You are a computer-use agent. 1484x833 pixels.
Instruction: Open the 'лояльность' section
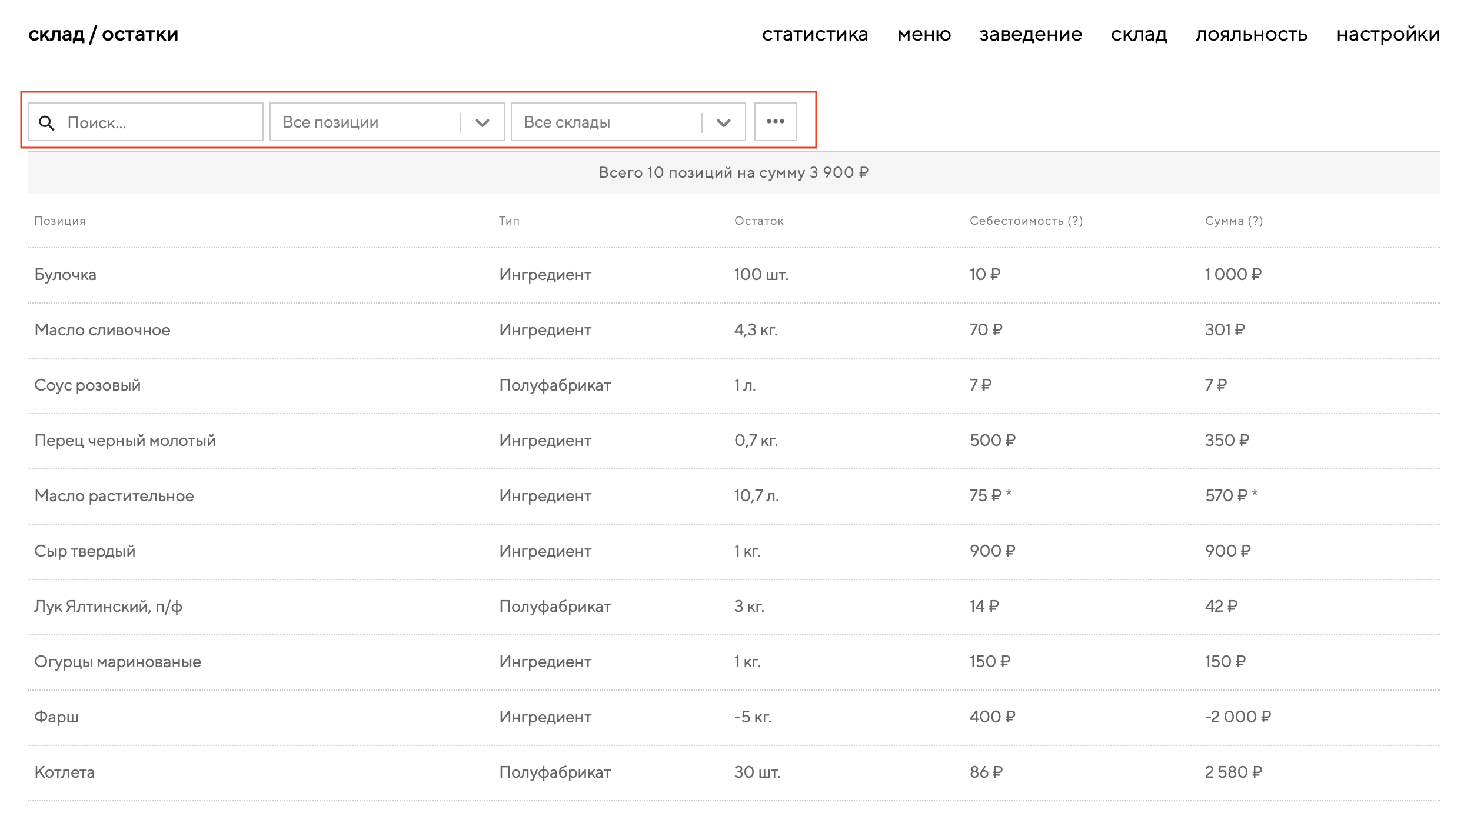tap(1251, 34)
